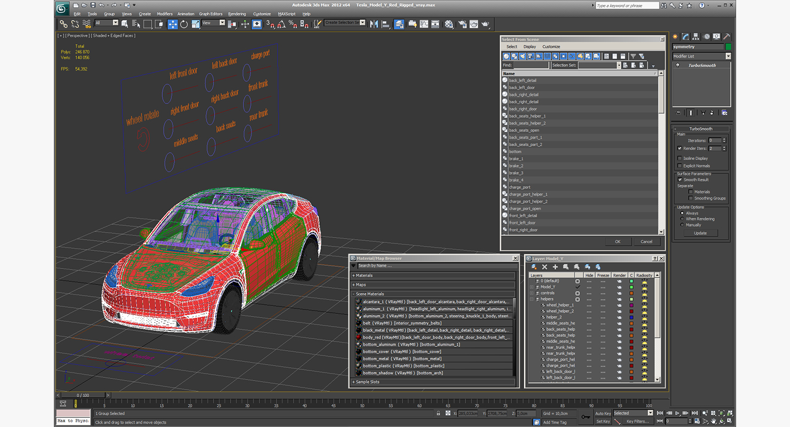The width and height of the screenshot is (790, 427).
Task: Toggle TurboSmooth modifier lightbulb in stack
Action: coord(678,66)
